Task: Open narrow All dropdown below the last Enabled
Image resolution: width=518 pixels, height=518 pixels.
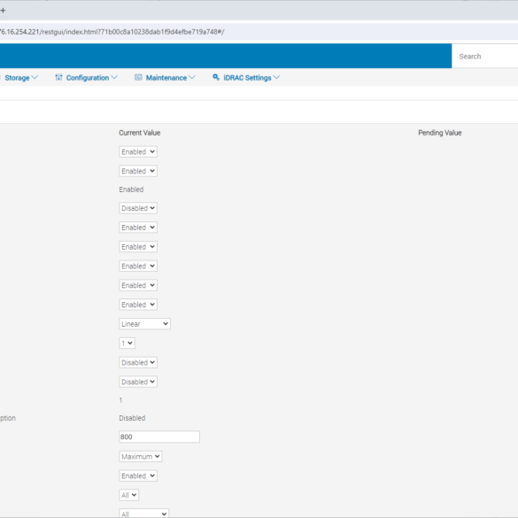Action: 129,495
